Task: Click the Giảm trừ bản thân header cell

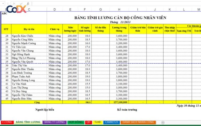Action: click(x=138, y=29)
